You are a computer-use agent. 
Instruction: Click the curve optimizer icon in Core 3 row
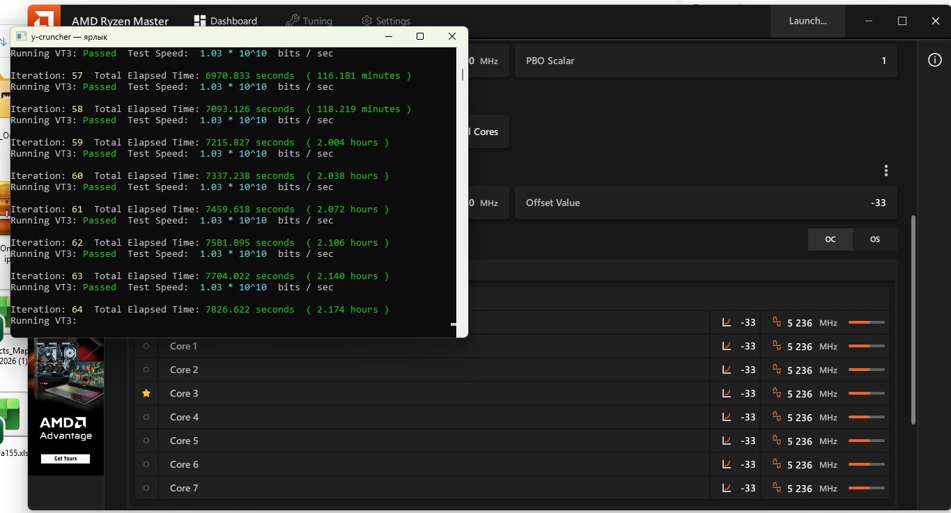[727, 393]
